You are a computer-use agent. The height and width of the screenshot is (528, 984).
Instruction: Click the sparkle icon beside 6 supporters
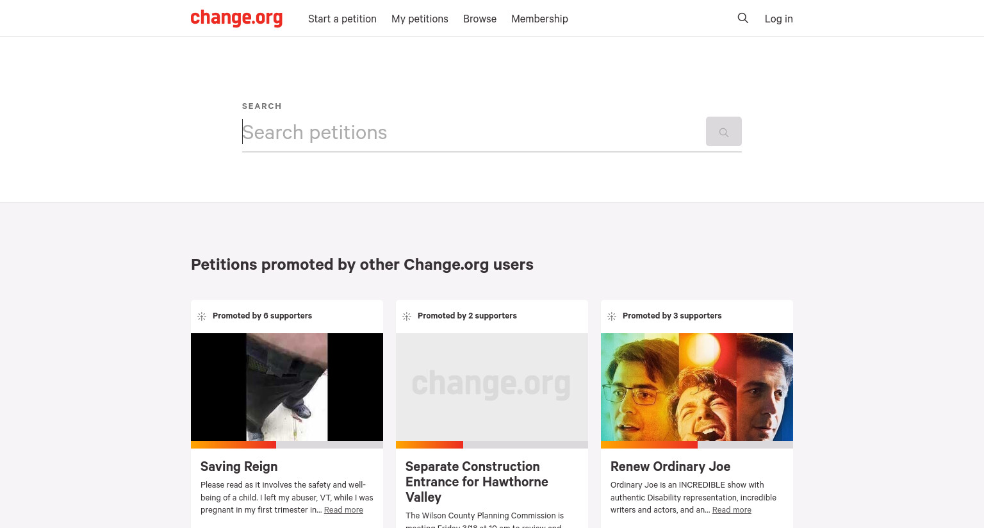coord(202,317)
